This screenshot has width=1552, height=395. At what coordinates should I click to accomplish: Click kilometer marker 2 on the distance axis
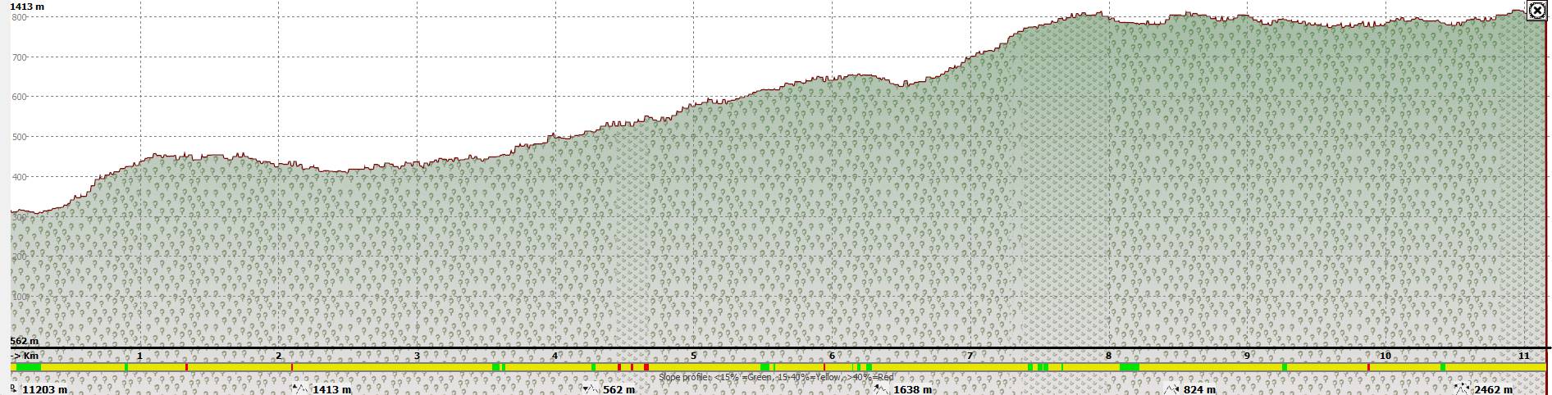(278, 356)
